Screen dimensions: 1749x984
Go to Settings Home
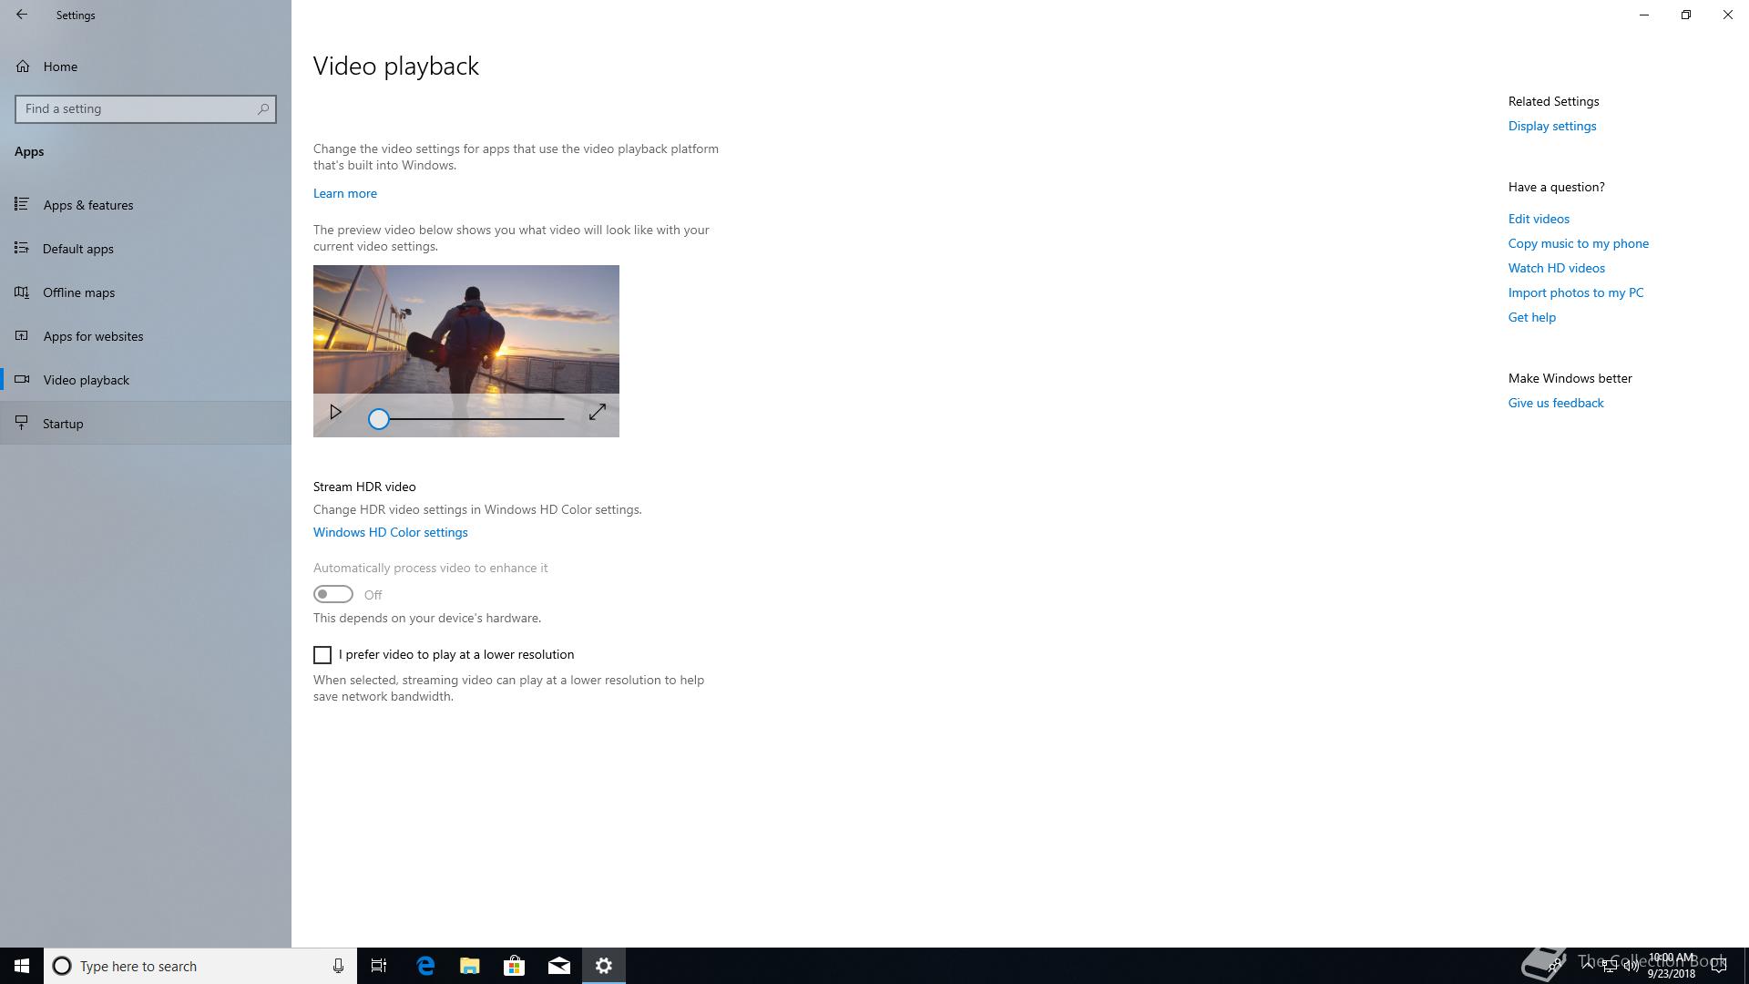[60, 67]
